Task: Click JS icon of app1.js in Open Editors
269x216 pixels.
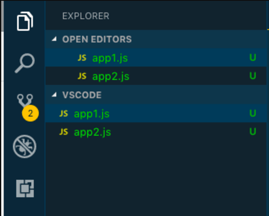Action: [82, 58]
